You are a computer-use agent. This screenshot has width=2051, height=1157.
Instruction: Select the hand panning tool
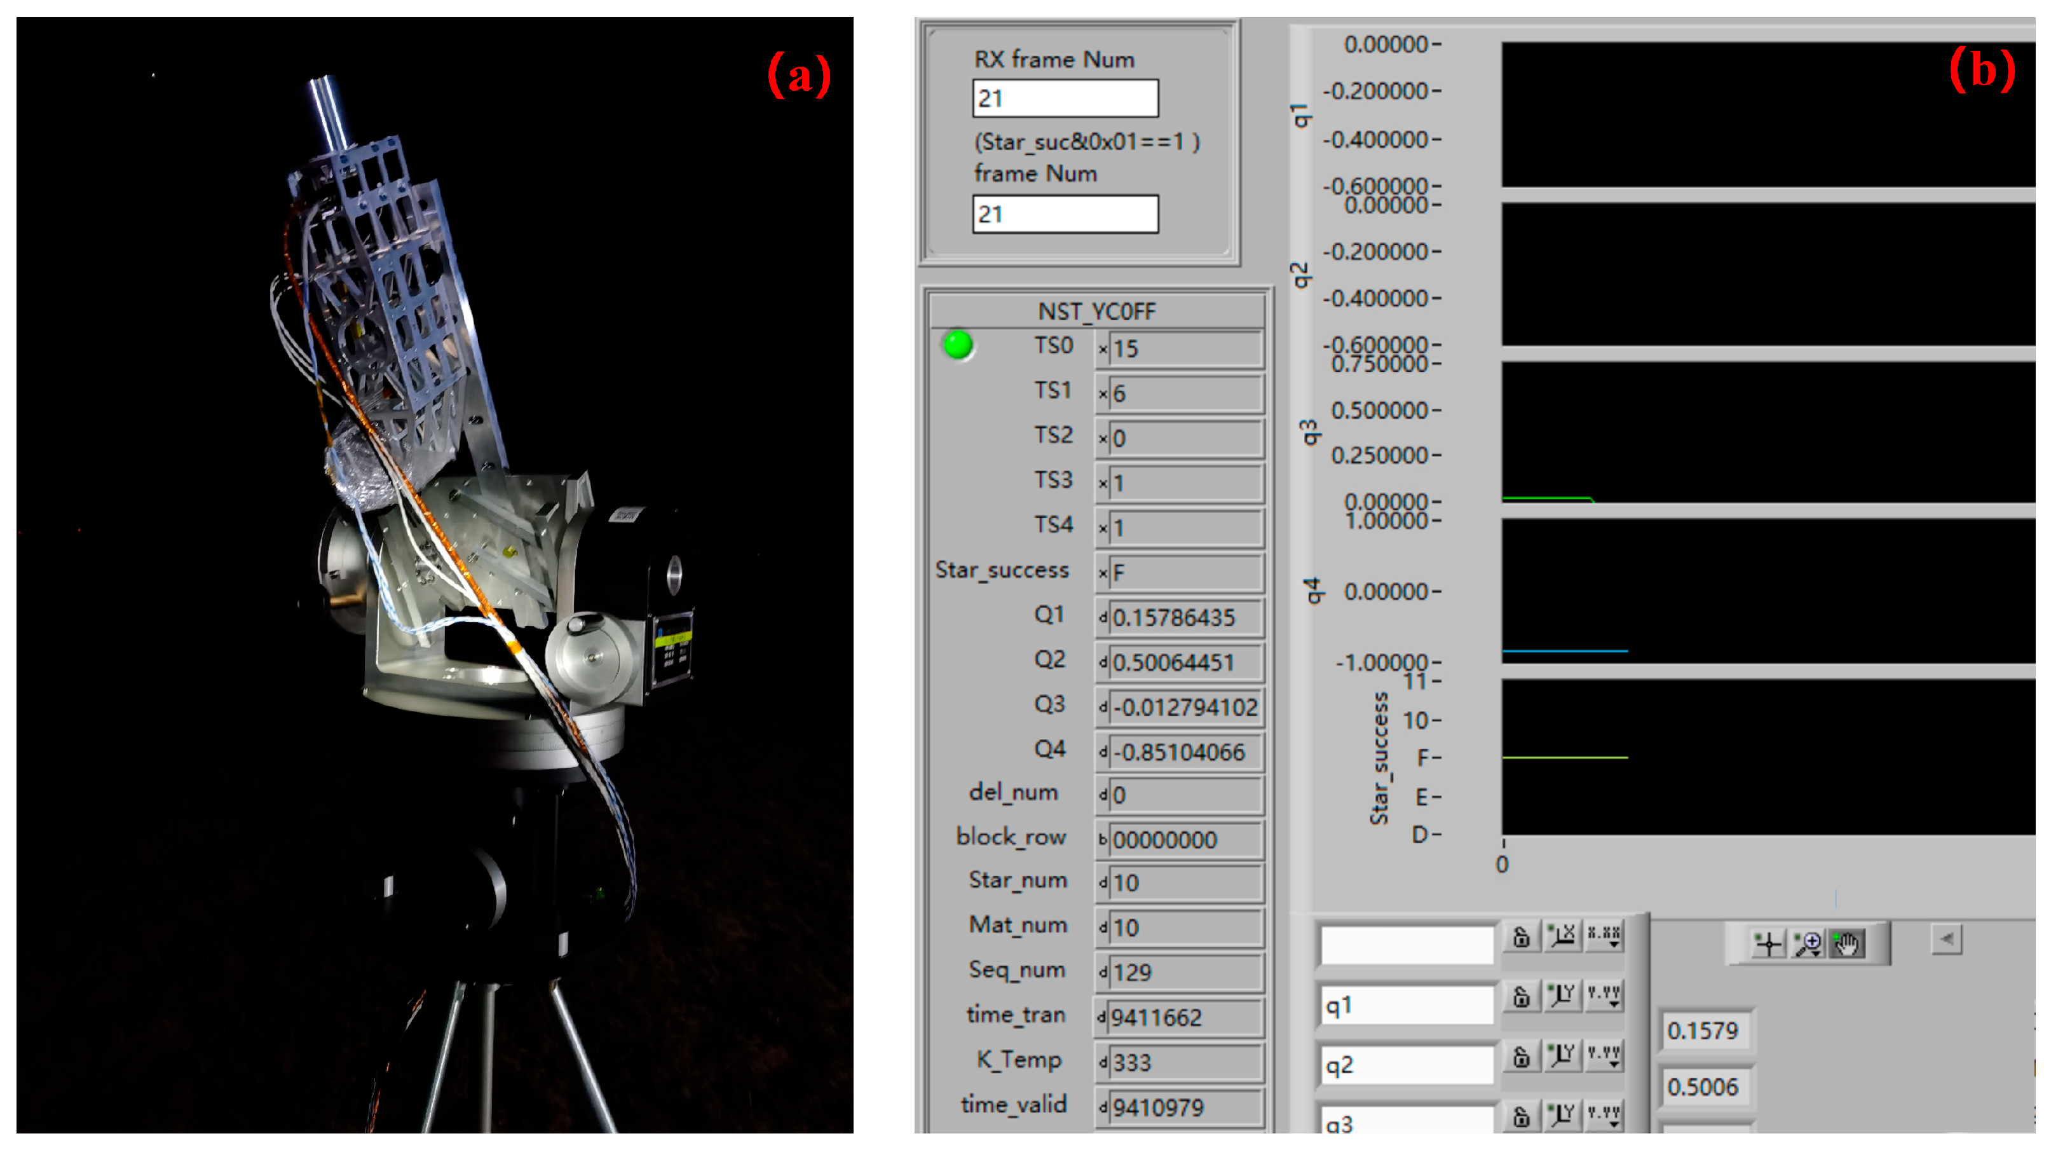tap(1846, 945)
